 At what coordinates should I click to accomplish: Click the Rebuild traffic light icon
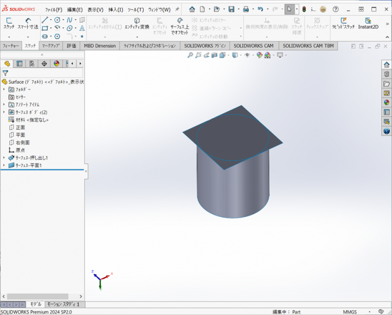pos(304,9)
